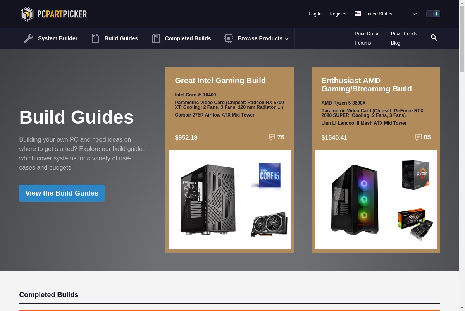
Task: Click the Log In link
Action: click(315, 14)
